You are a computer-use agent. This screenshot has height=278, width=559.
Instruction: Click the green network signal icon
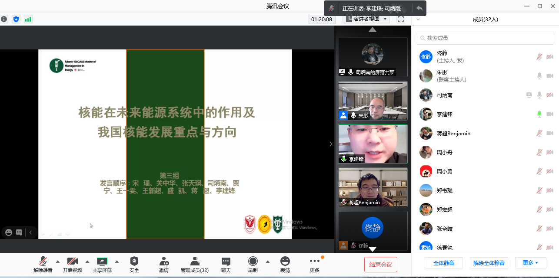[x=28, y=19]
